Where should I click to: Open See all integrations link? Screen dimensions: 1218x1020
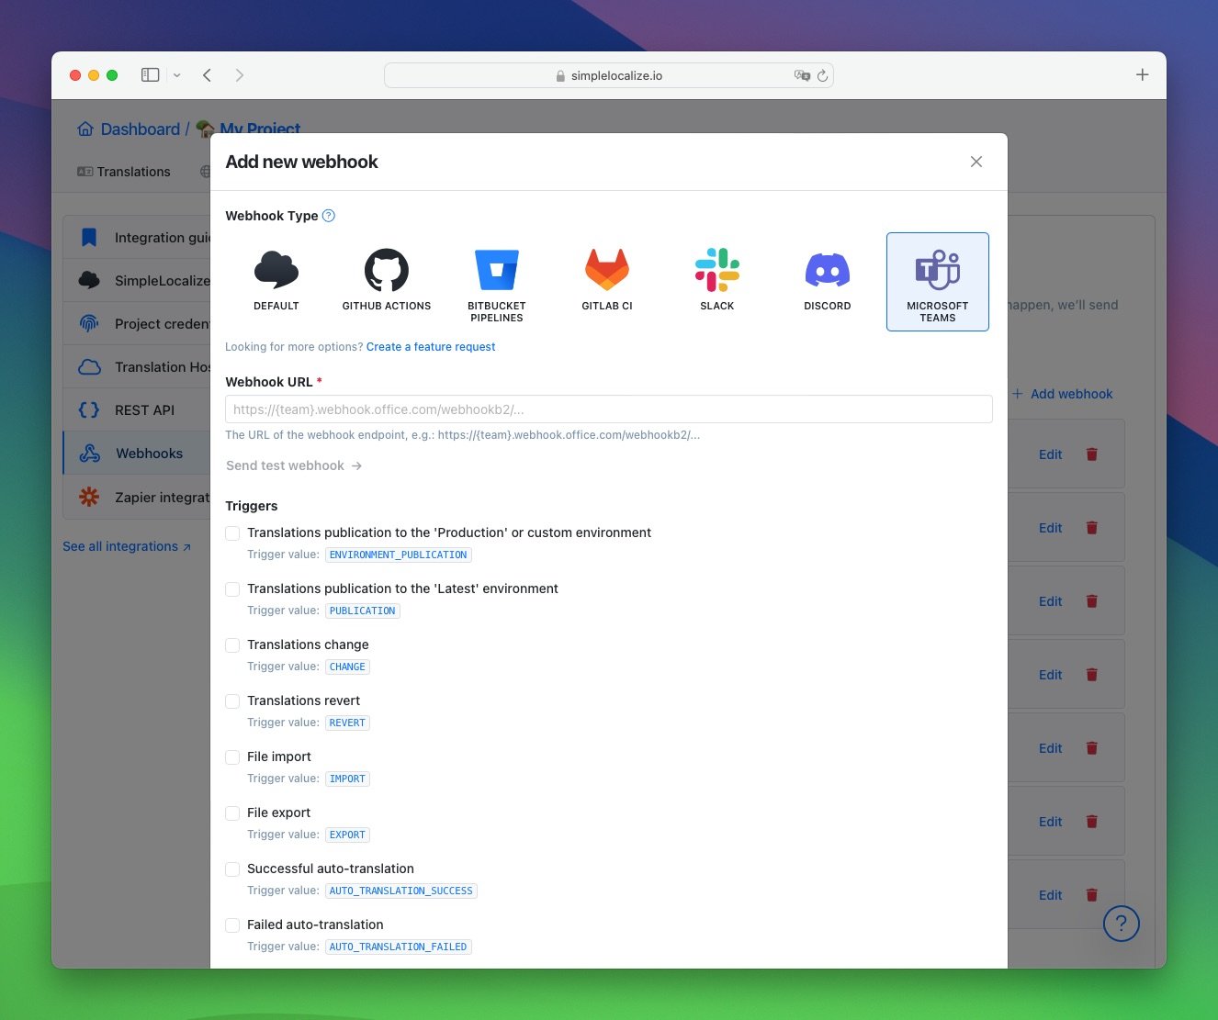127,546
